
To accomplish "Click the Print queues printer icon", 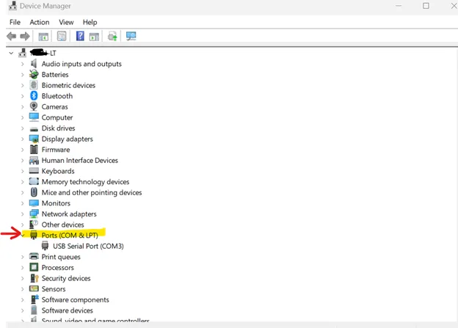I will pos(34,256).
